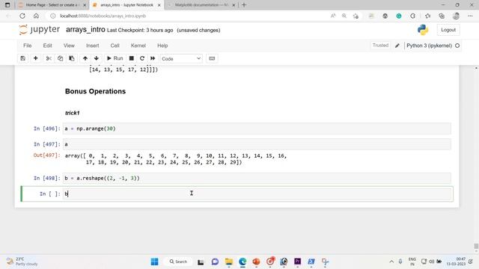Cut selected cells with the scissors icon
The image size is (479, 269).
(x=49, y=58)
